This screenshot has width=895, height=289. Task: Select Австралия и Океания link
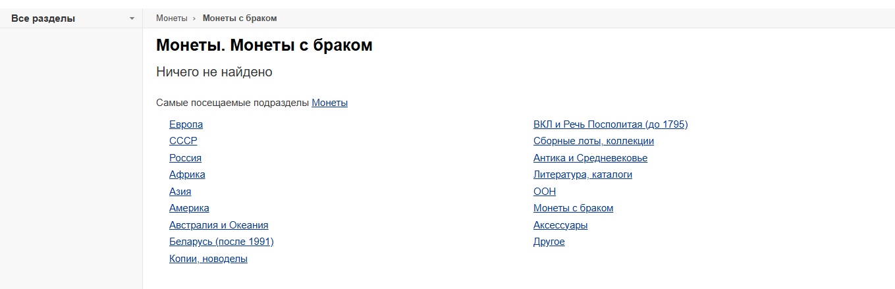pyautogui.click(x=219, y=225)
